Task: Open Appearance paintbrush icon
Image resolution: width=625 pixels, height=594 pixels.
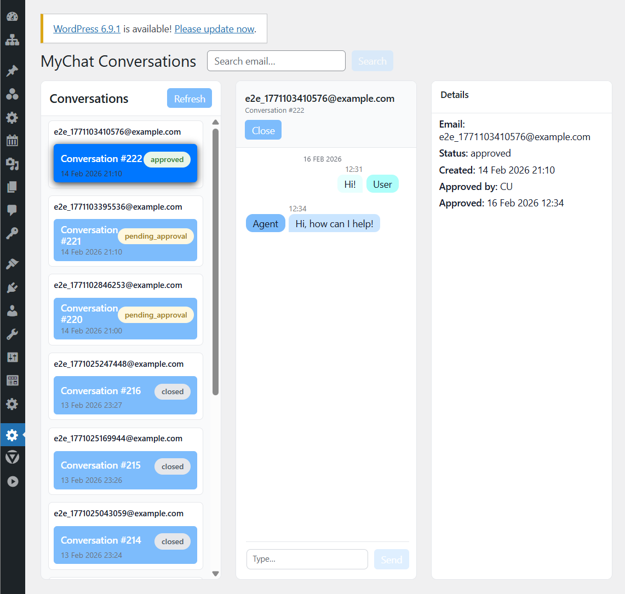Action: [12, 264]
